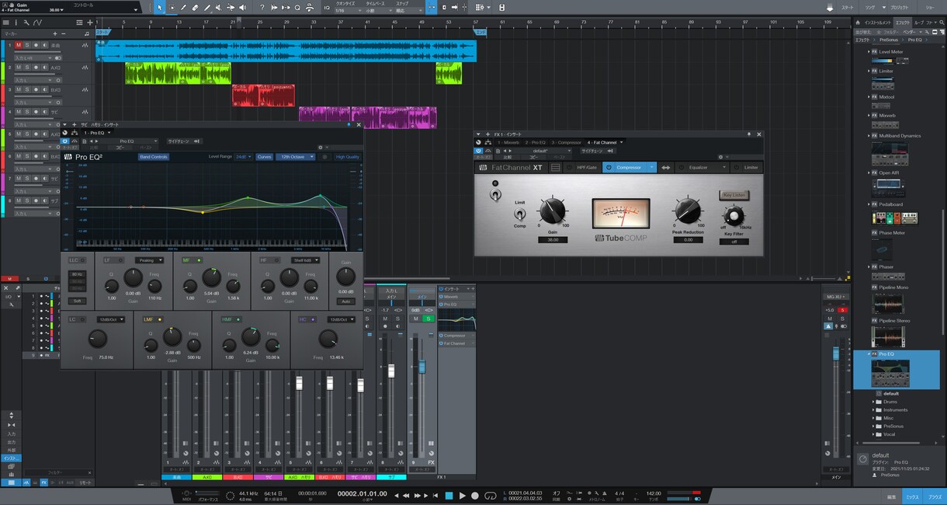
Task: Select the Eraser tool
Action: click(196, 7)
